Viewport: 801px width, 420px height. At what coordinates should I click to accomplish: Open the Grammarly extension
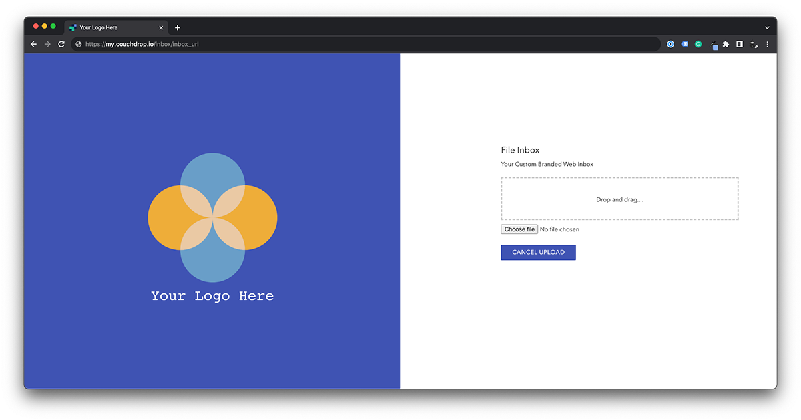[698, 44]
